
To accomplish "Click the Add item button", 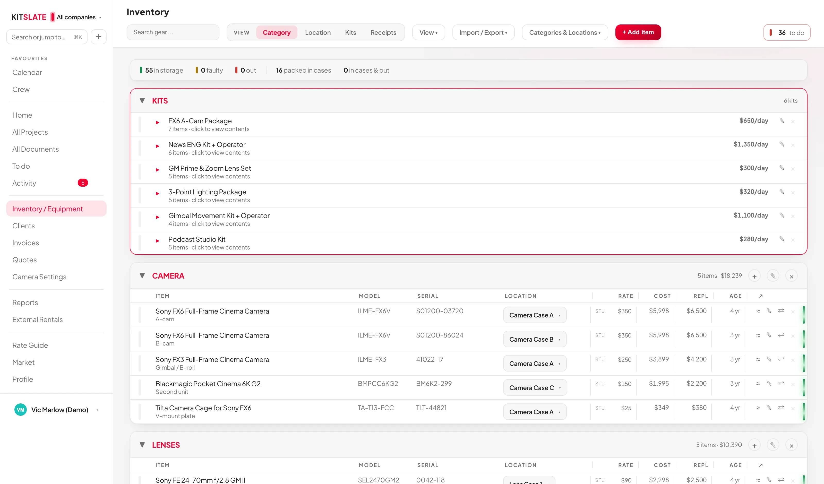I will tap(638, 32).
